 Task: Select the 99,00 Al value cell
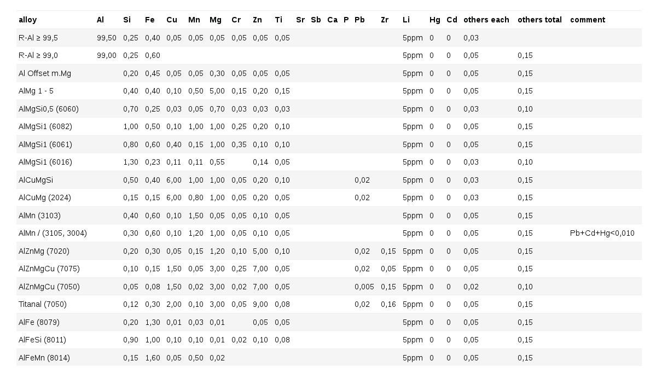107,55
